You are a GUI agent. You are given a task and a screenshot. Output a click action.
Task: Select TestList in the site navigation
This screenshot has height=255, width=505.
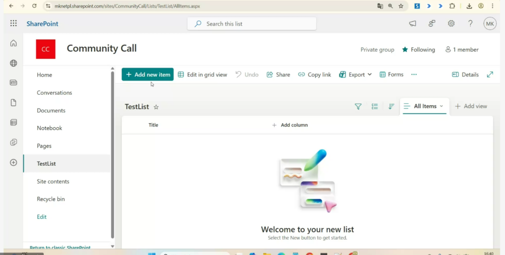click(x=67, y=164)
